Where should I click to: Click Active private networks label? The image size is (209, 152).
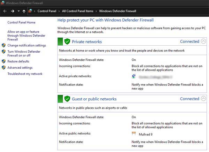[x=75, y=76]
